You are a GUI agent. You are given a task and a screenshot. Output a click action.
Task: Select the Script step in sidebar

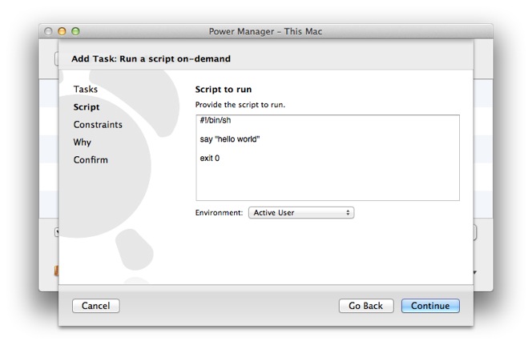click(x=87, y=106)
